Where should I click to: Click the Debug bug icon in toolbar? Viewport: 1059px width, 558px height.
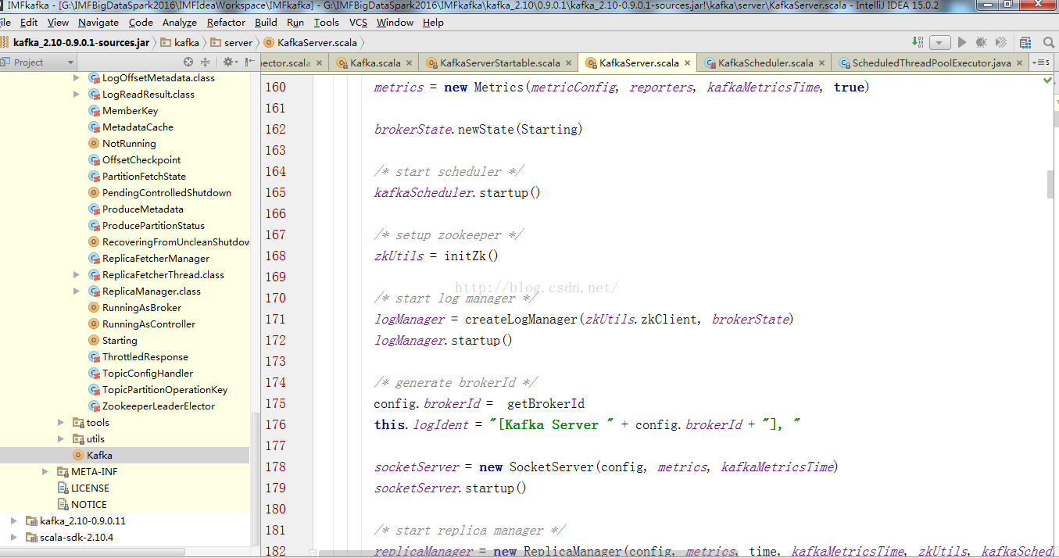[981, 42]
